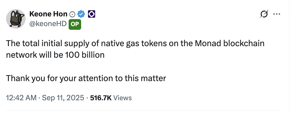Click the 'Thank you for your attention' line
291x113 pixels.
click(x=86, y=78)
